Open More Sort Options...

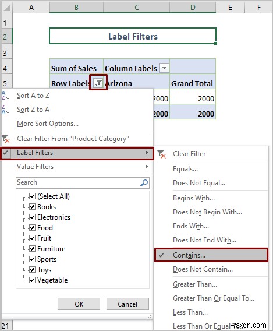pyautogui.click(x=77, y=124)
